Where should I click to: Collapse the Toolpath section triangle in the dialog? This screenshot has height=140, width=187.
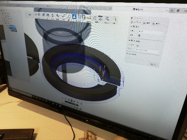[129, 40]
